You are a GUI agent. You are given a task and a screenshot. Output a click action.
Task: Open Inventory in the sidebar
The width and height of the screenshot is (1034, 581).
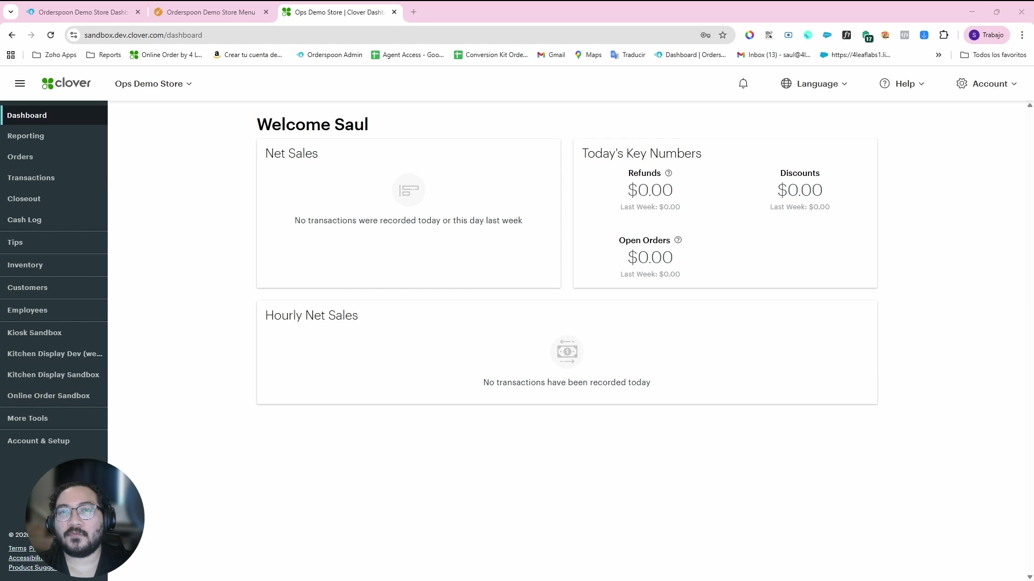(25, 265)
